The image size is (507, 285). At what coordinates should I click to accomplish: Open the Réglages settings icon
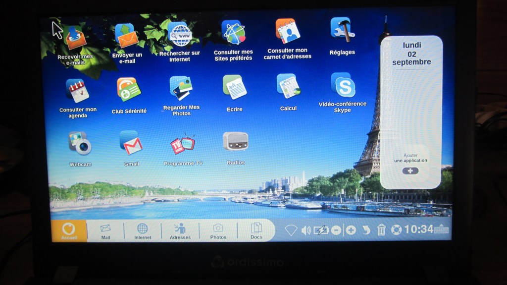pos(342,30)
